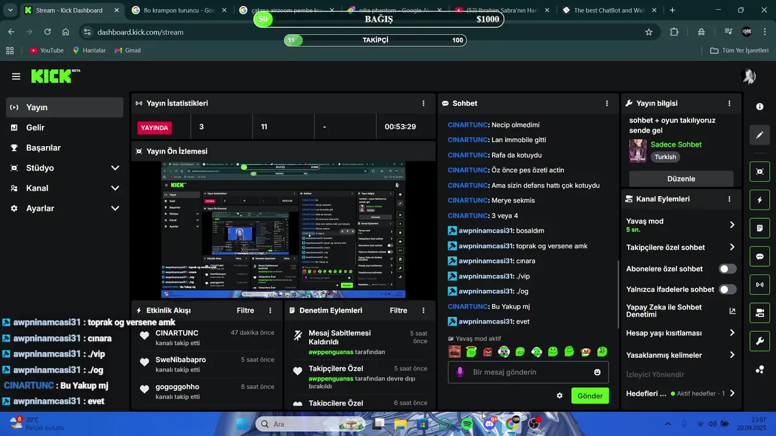Toggle Abonelere özel sohbet switch
Image resolution: width=776 pixels, height=436 pixels.
pos(727,269)
